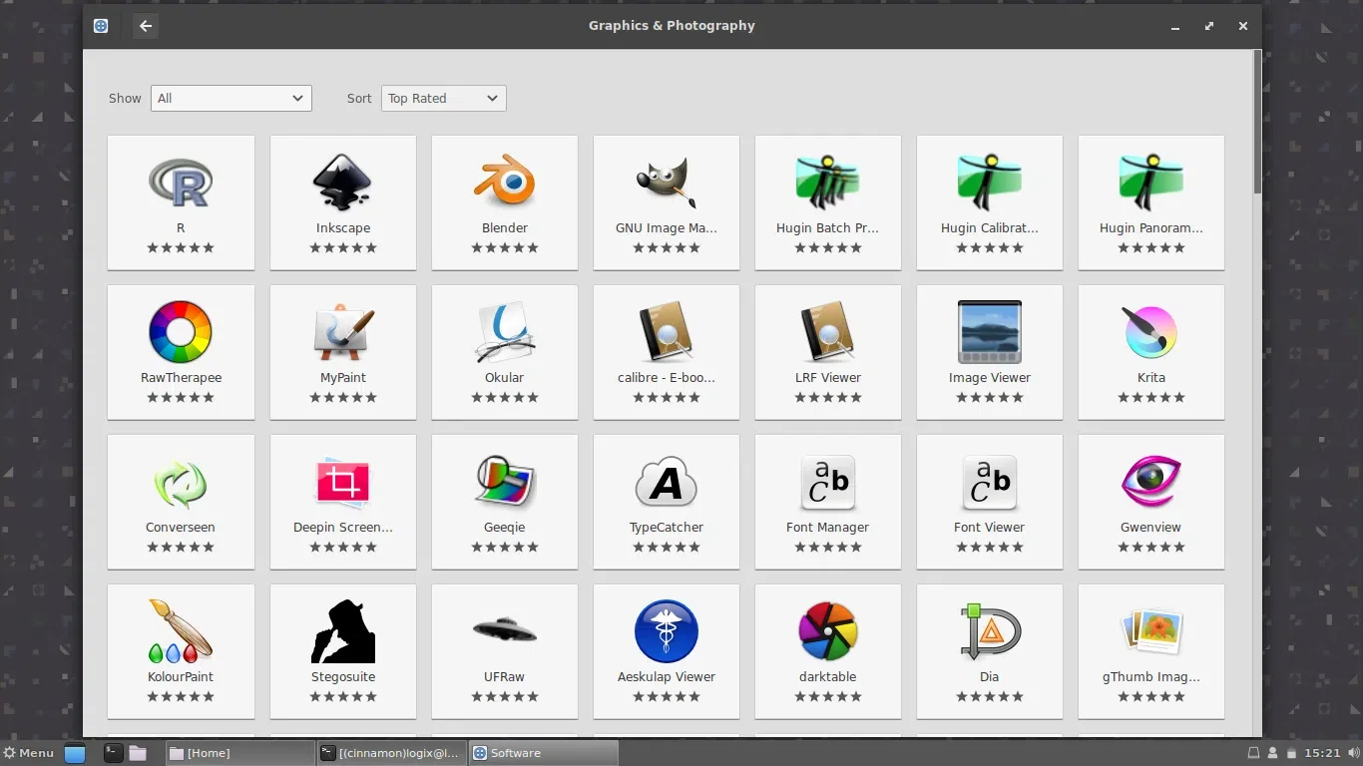The image size is (1363, 766).
Task: Open GNU Image Manipulation Program tile
Action: [x=667, y=202]
